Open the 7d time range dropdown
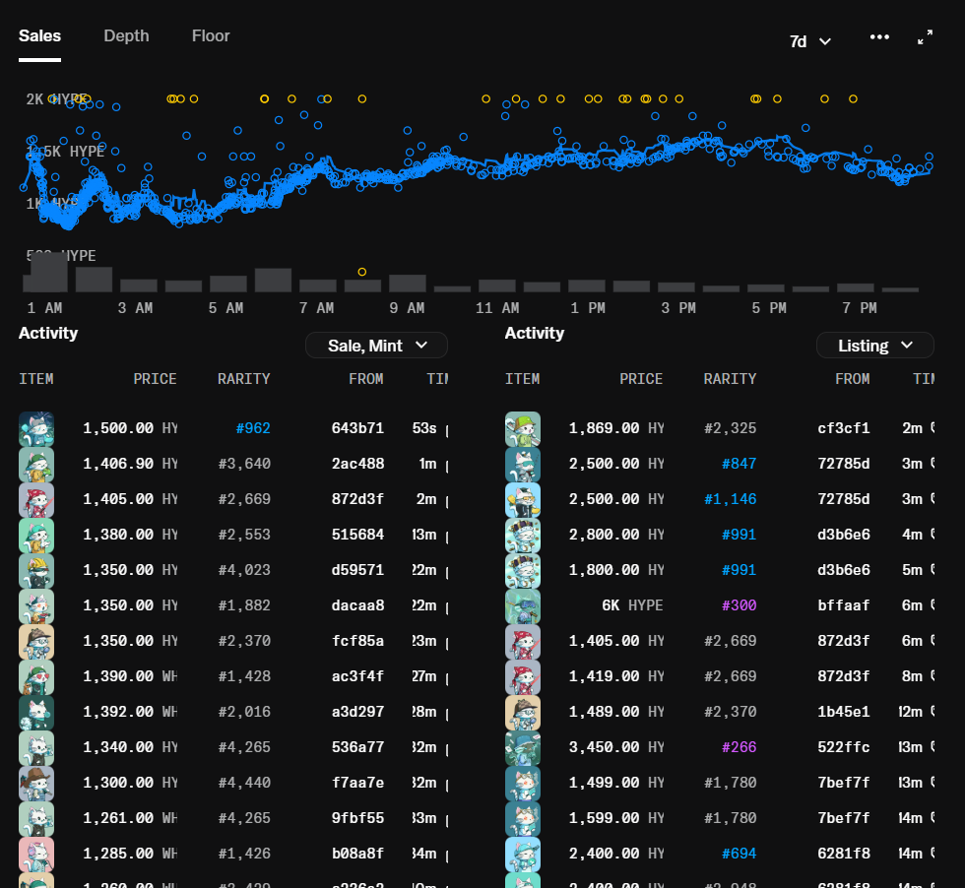Screen dimensions: 965x888 (809, 41)
